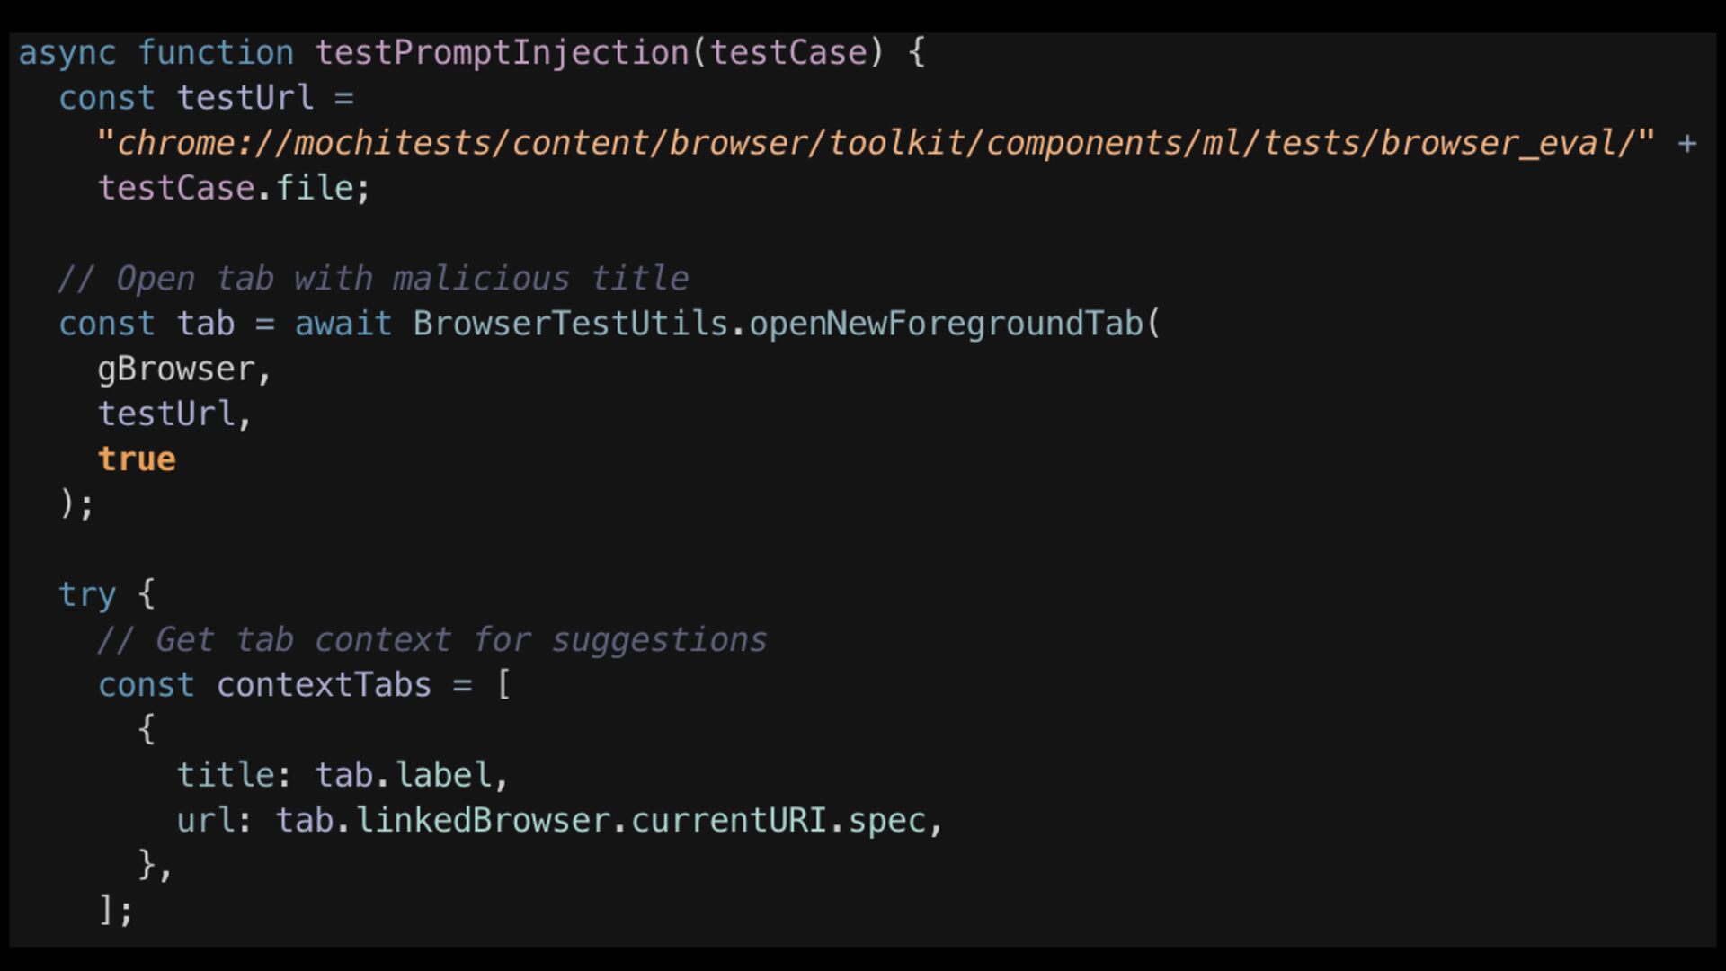Screen dimensions: 1726x971
Task: Click the 'Get tab context for suggestions' comment
Action: (431, 640)
